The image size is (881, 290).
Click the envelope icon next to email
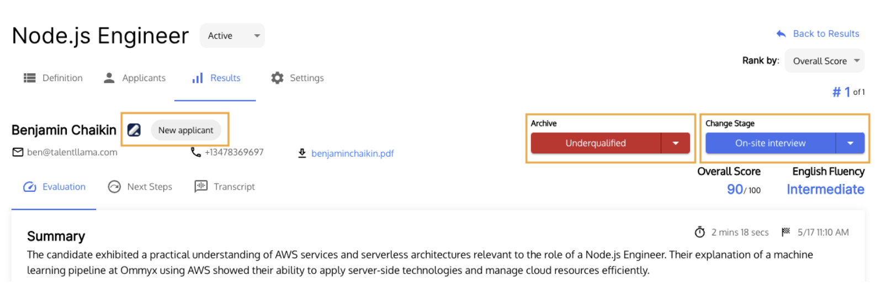point(18,152)
